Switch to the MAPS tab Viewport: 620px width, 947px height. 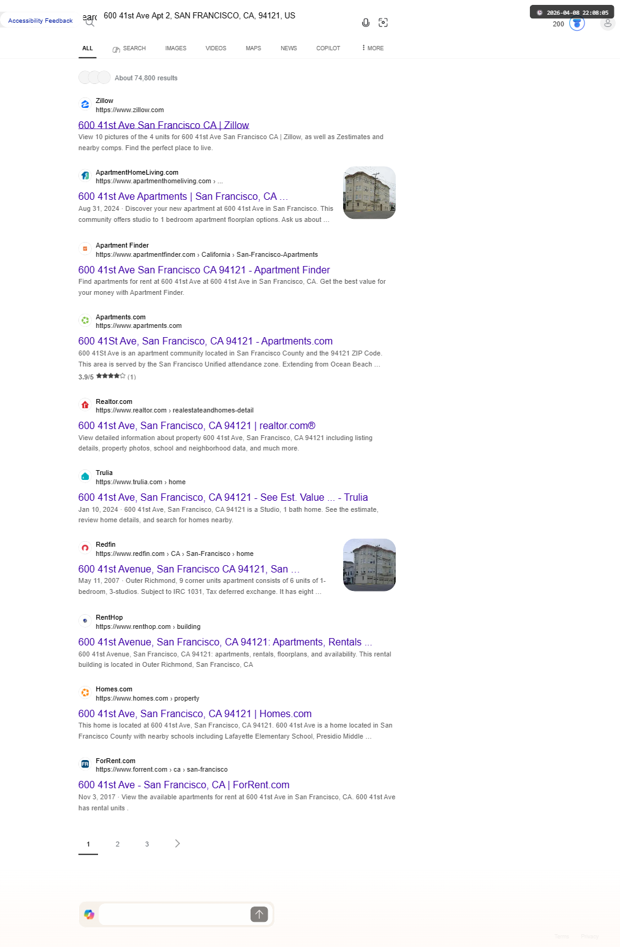coord(254,48)
